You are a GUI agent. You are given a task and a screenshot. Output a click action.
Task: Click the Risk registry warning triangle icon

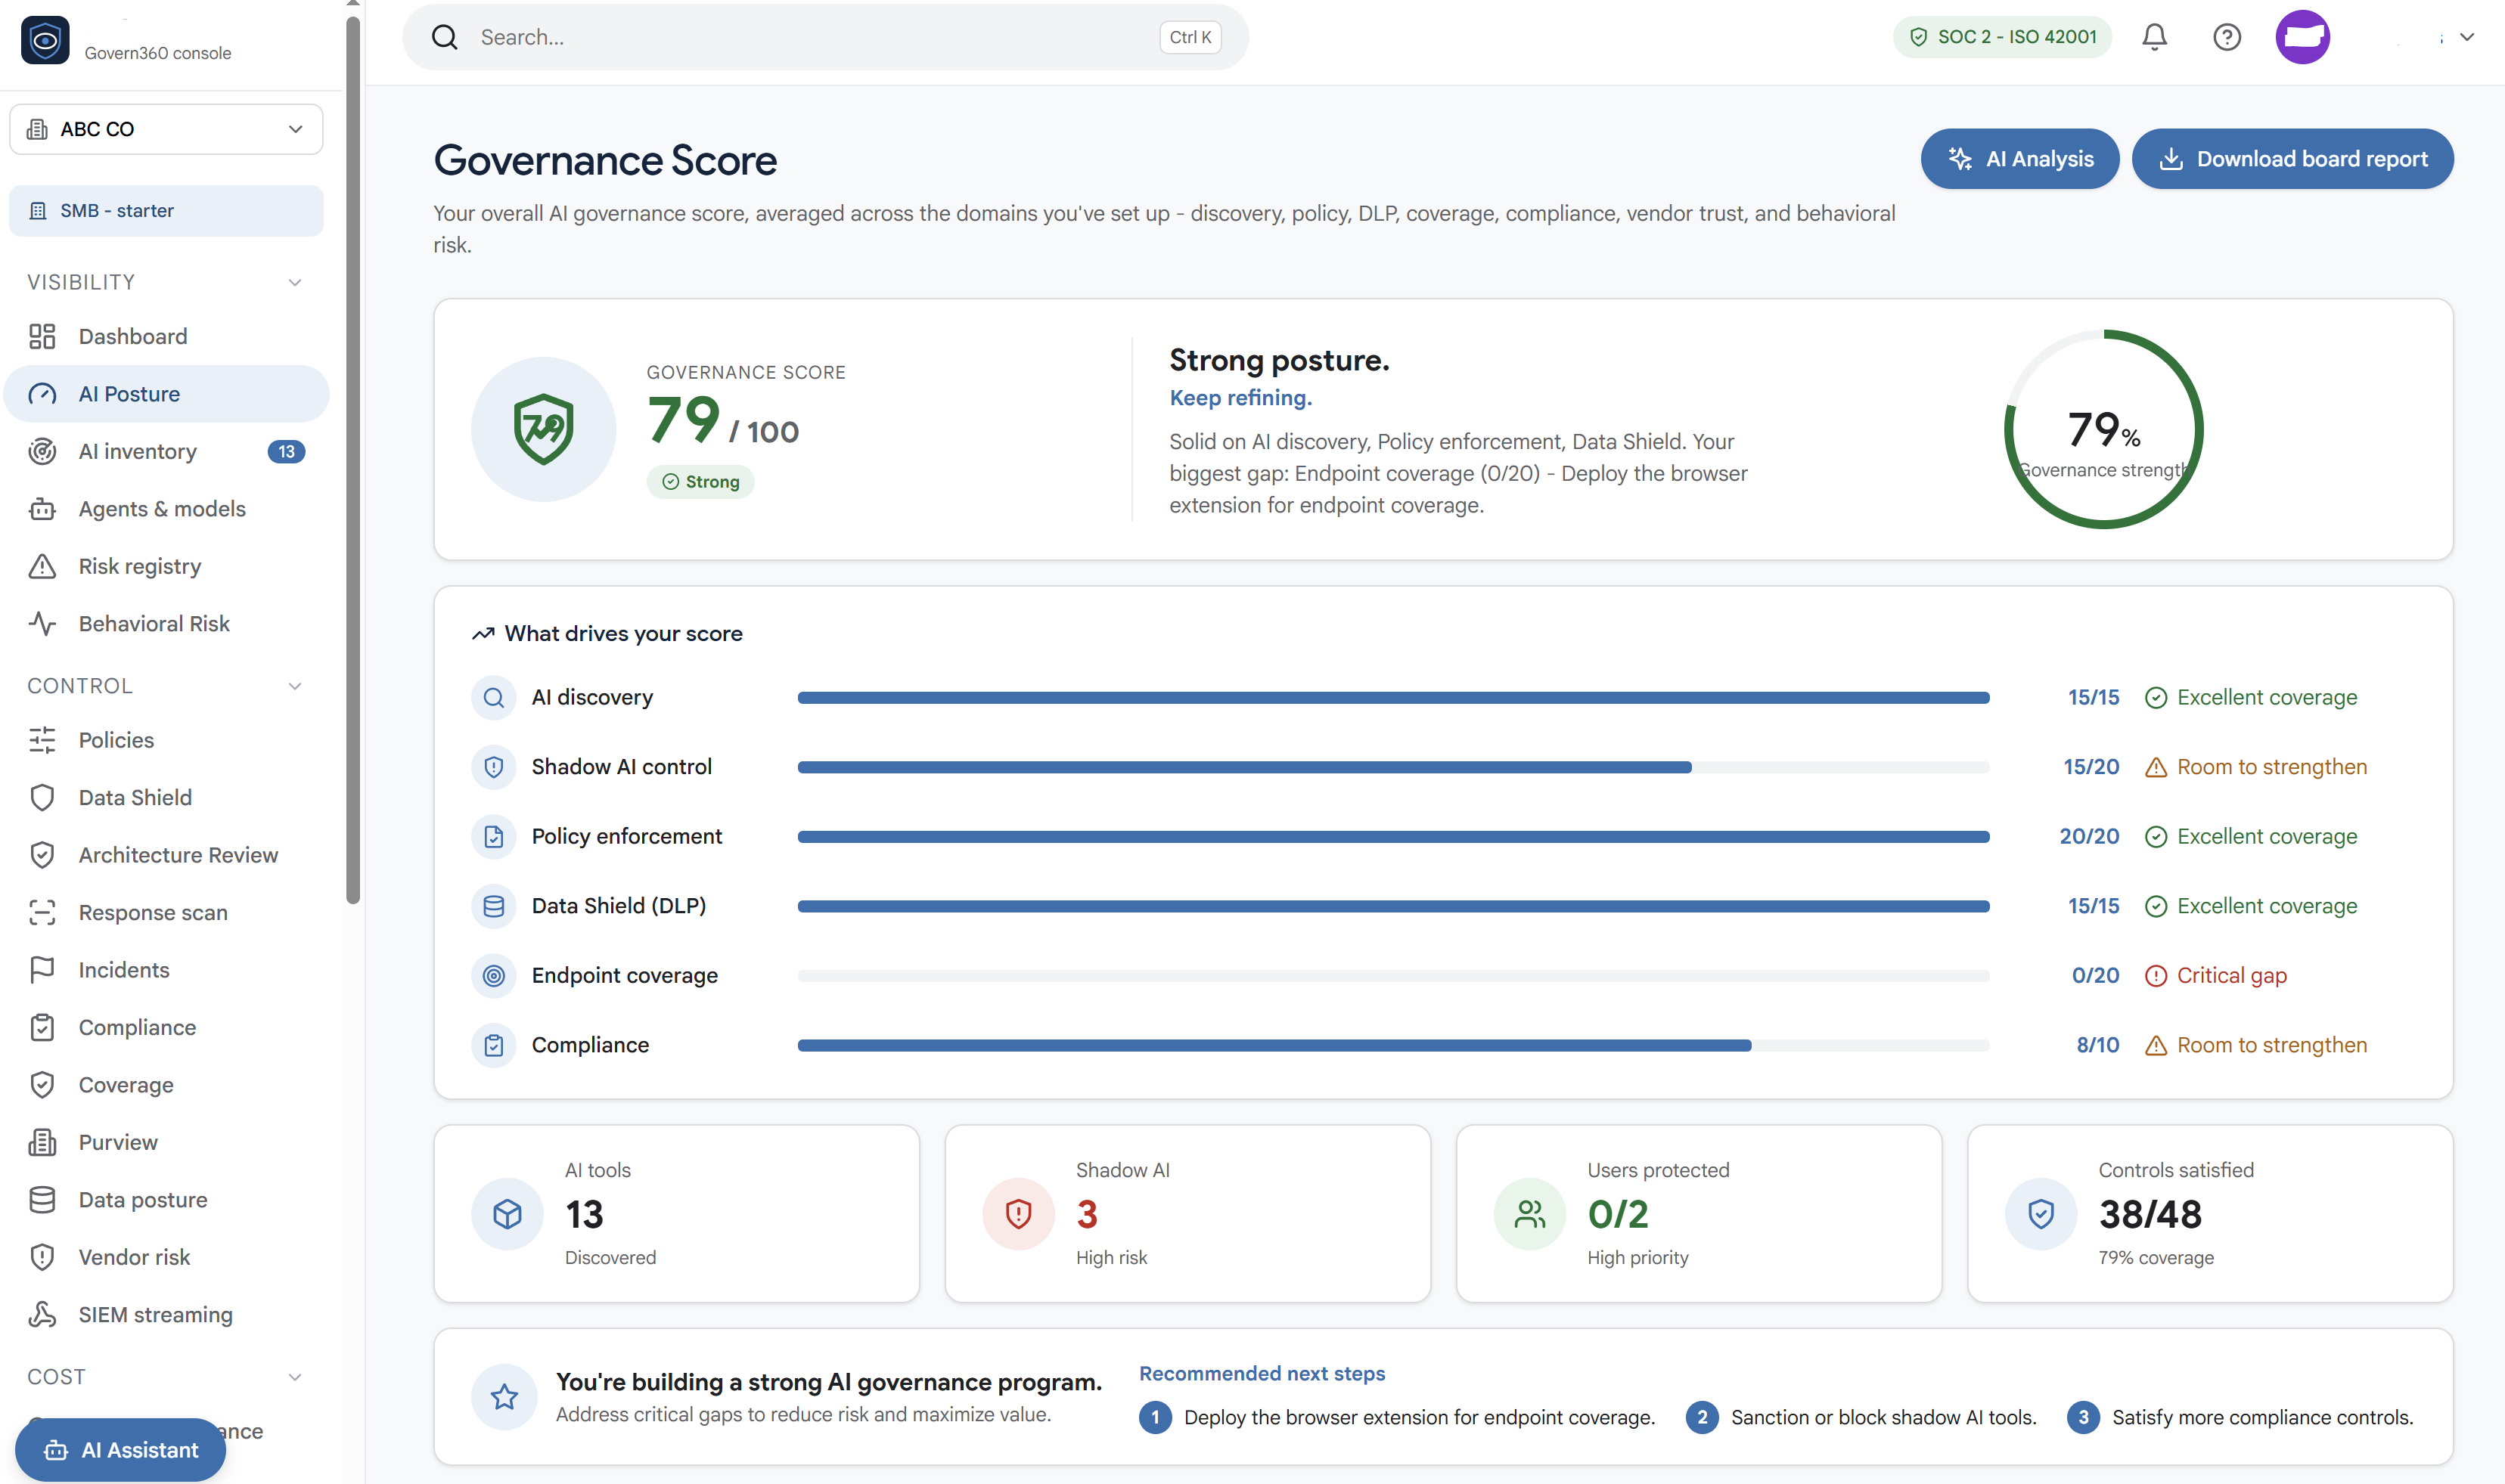pos(42,566)
